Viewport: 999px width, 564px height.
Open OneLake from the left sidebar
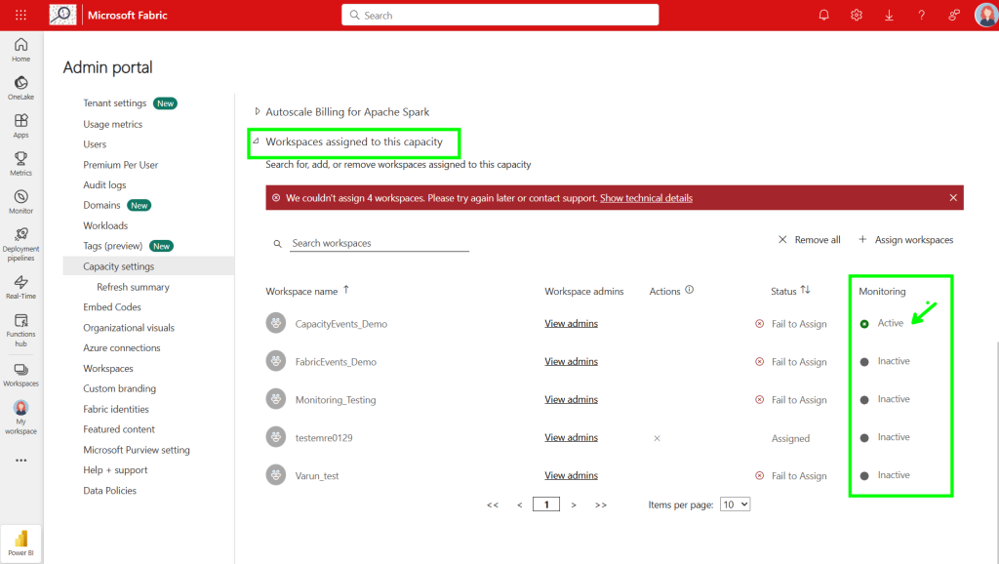click(x=20, y=87)
